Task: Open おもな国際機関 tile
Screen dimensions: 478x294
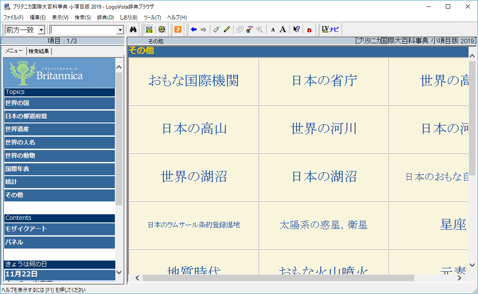Action: click(x=194, y=81)
